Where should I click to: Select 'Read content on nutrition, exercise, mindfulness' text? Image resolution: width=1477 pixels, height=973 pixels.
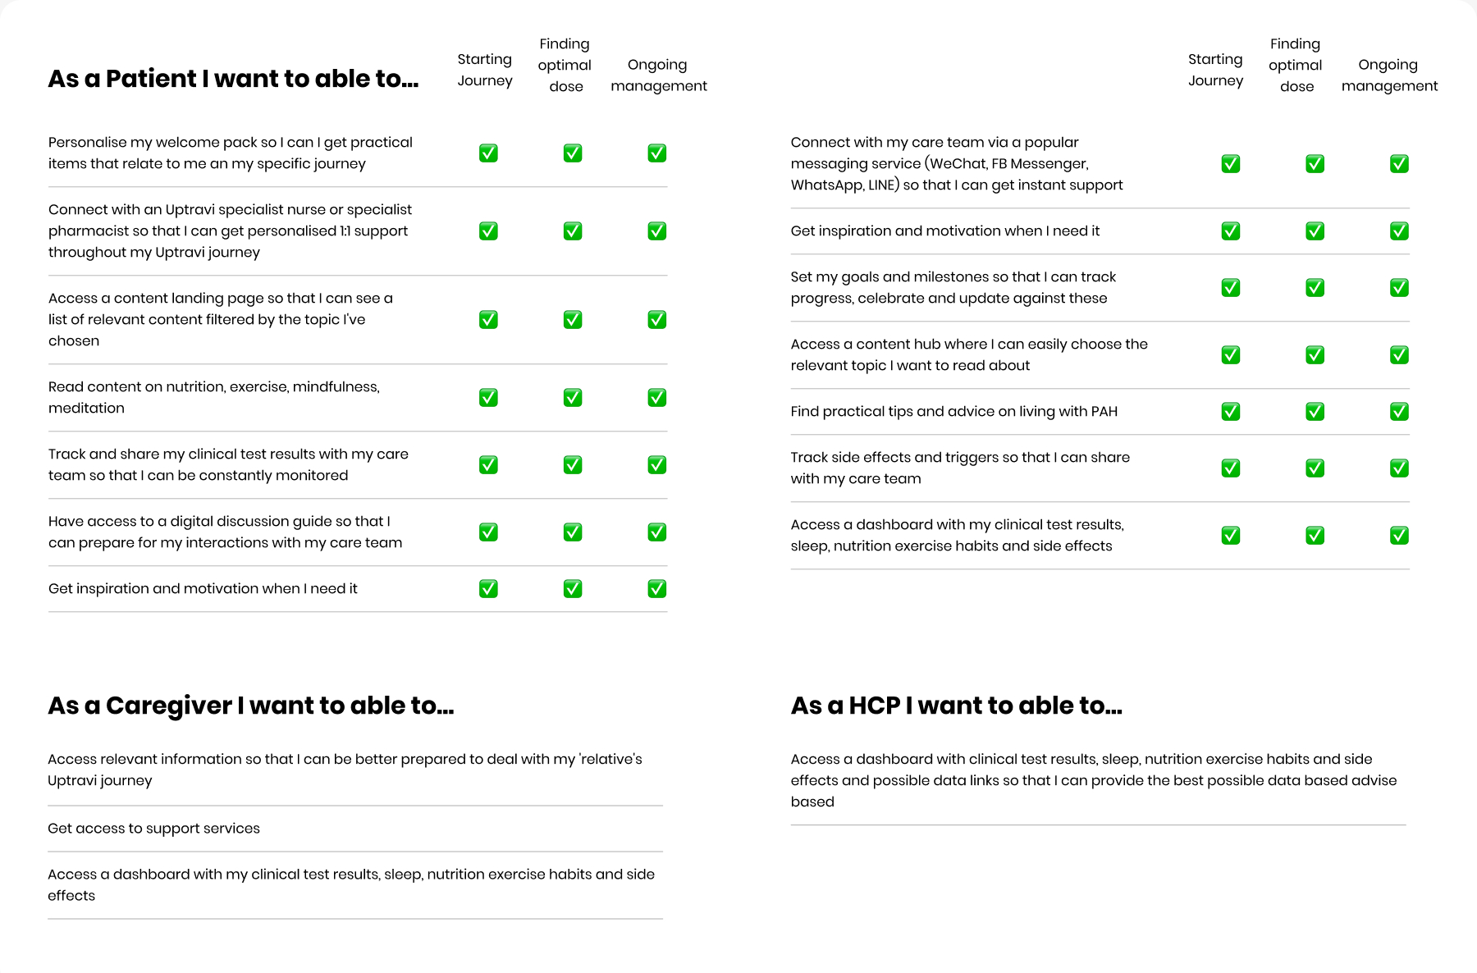pos(213,397)
